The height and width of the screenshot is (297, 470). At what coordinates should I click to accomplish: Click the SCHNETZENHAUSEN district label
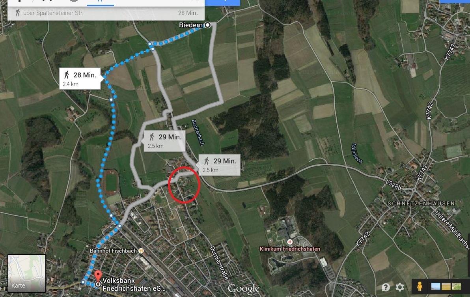click(x=421, y=204)
